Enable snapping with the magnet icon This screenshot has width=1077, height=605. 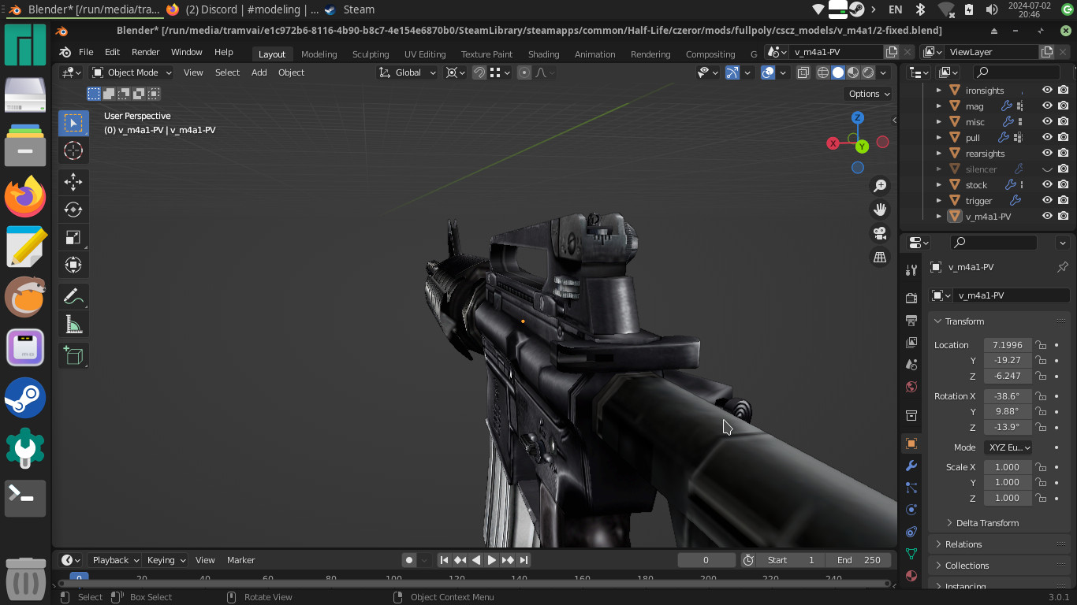pyautogui.click(x=479, y=72)
